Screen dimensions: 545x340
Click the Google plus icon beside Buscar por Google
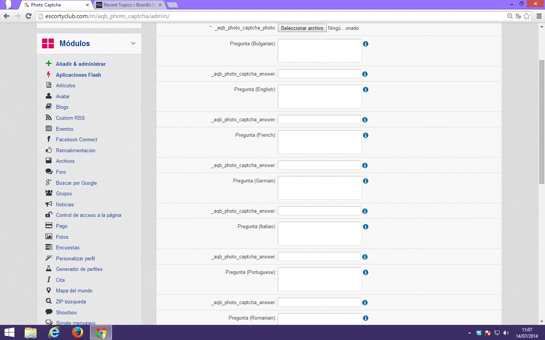tap(48, 182)
